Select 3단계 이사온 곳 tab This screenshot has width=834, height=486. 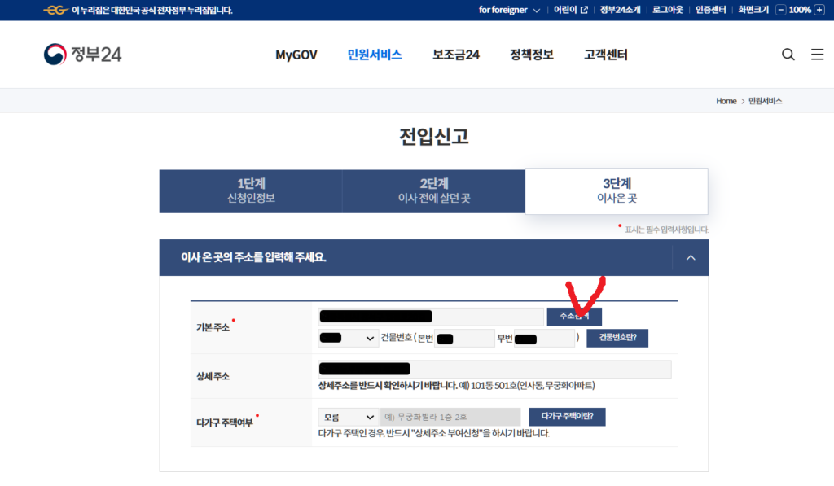[x=617, y=191]
